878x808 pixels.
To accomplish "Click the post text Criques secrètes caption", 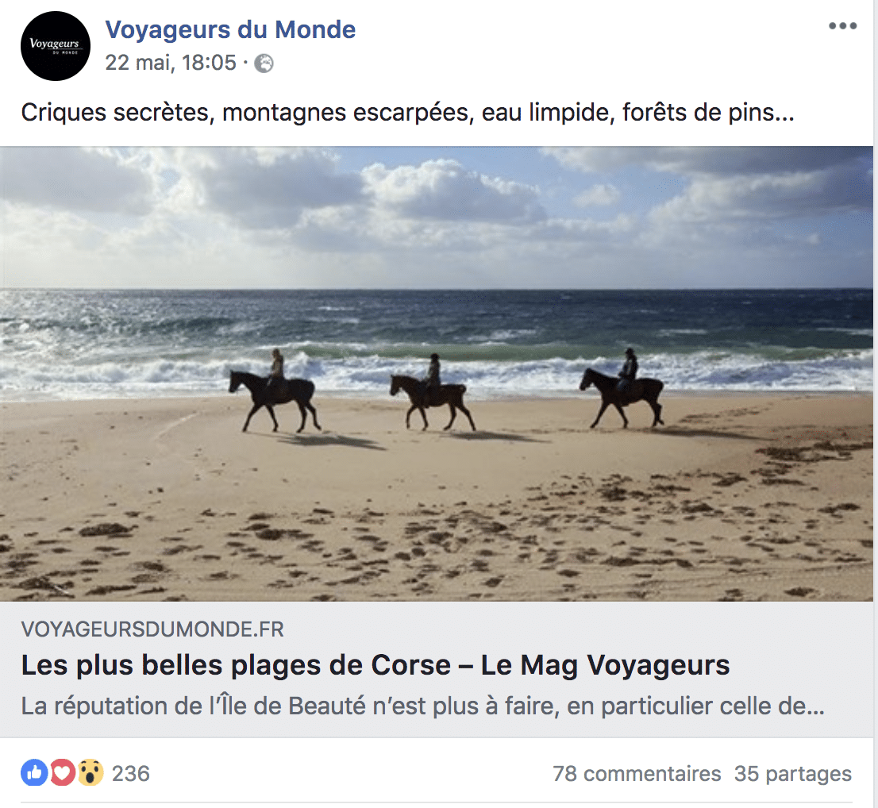I will (408, 112).
